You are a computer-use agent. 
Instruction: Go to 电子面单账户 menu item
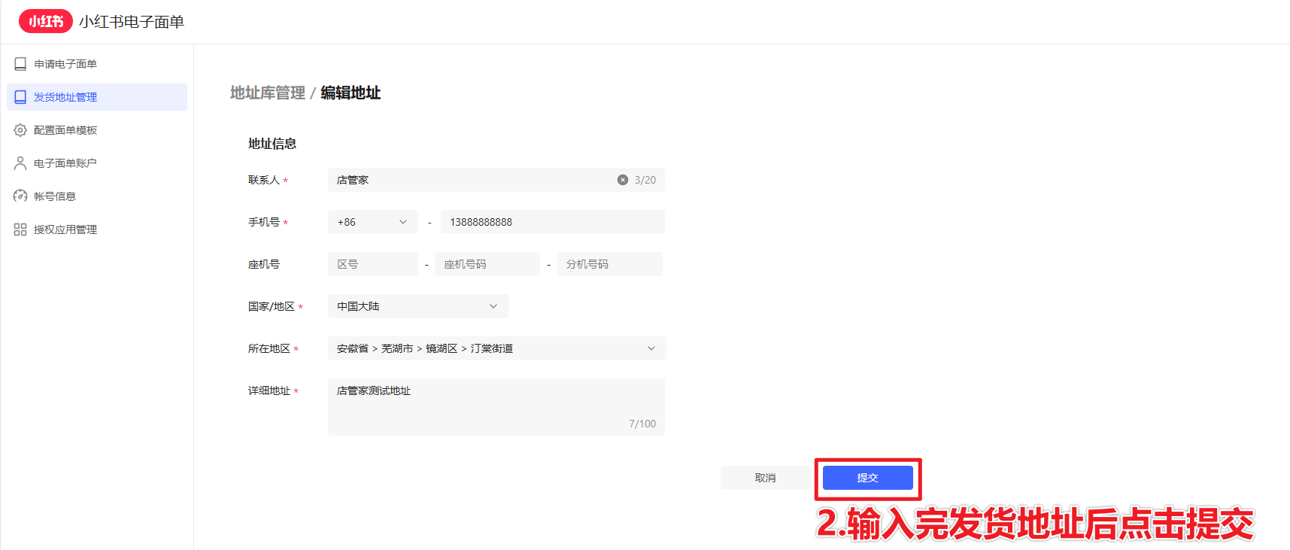tap(65, 163)
